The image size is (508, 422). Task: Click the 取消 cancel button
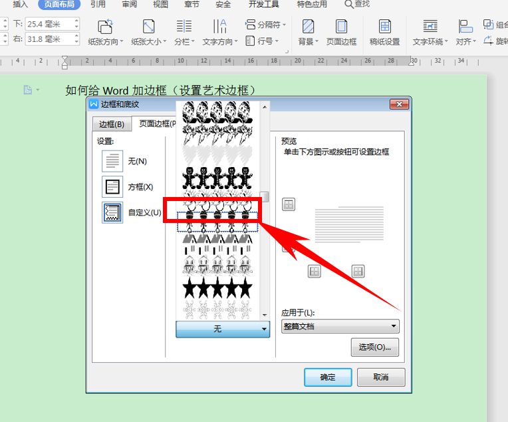pyautogui.click(x=381, y=377)
